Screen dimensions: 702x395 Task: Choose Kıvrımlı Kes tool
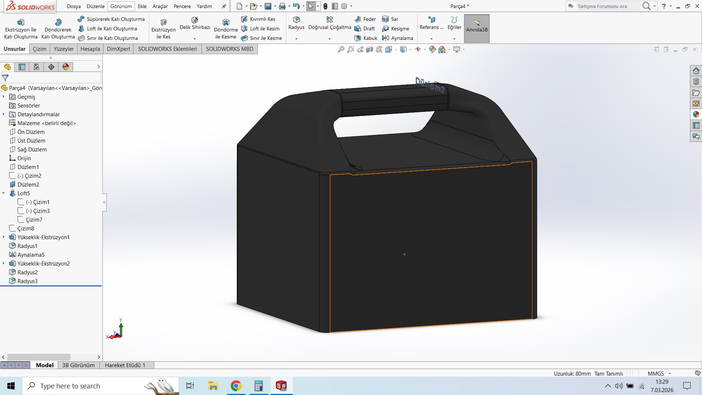tap(258, 19)
